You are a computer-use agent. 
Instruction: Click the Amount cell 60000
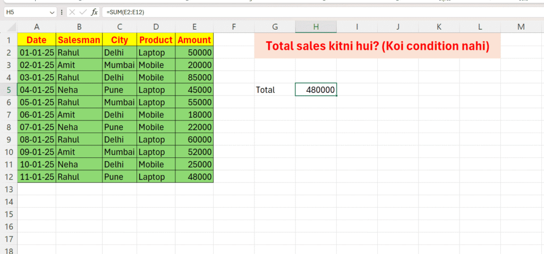(194, 139)
